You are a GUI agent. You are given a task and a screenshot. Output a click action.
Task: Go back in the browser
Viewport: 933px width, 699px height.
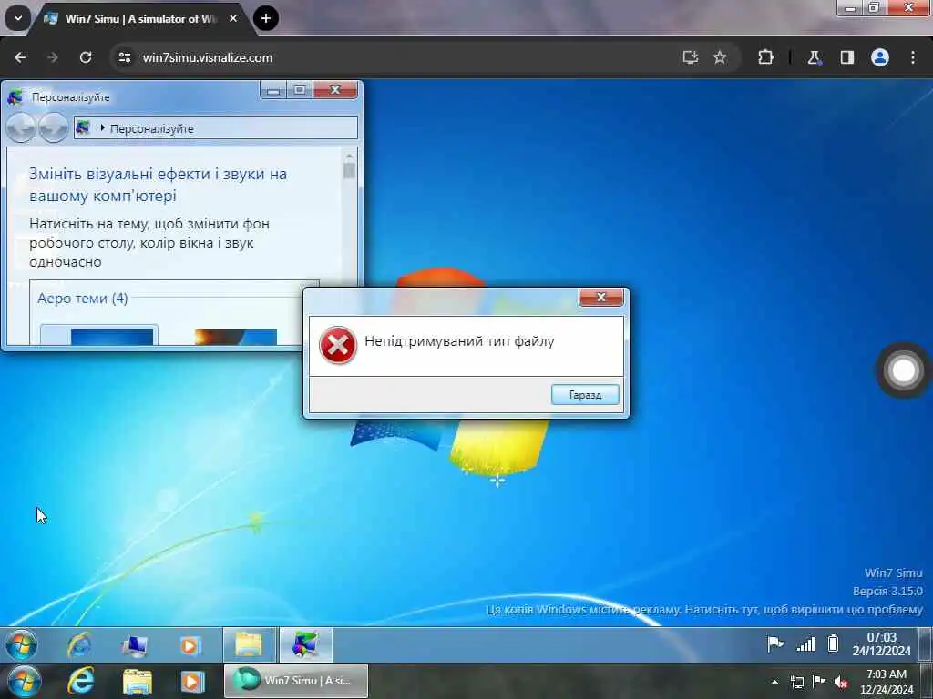tap(20, 57)
